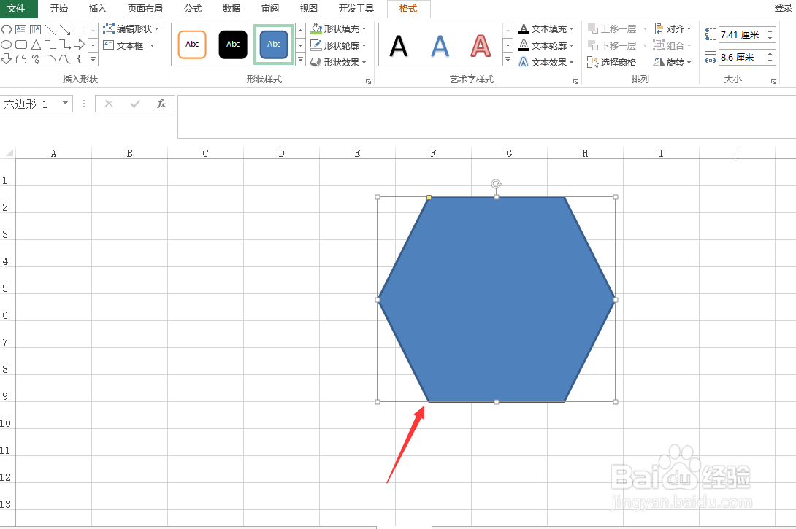Click inside the formula bar

[486, 117]
